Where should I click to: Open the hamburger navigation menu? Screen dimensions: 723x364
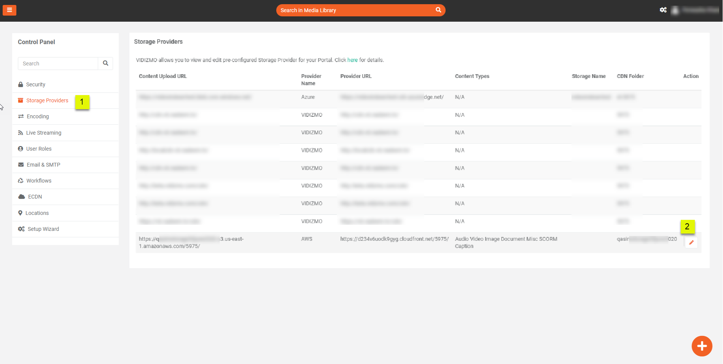click(10, 10)
